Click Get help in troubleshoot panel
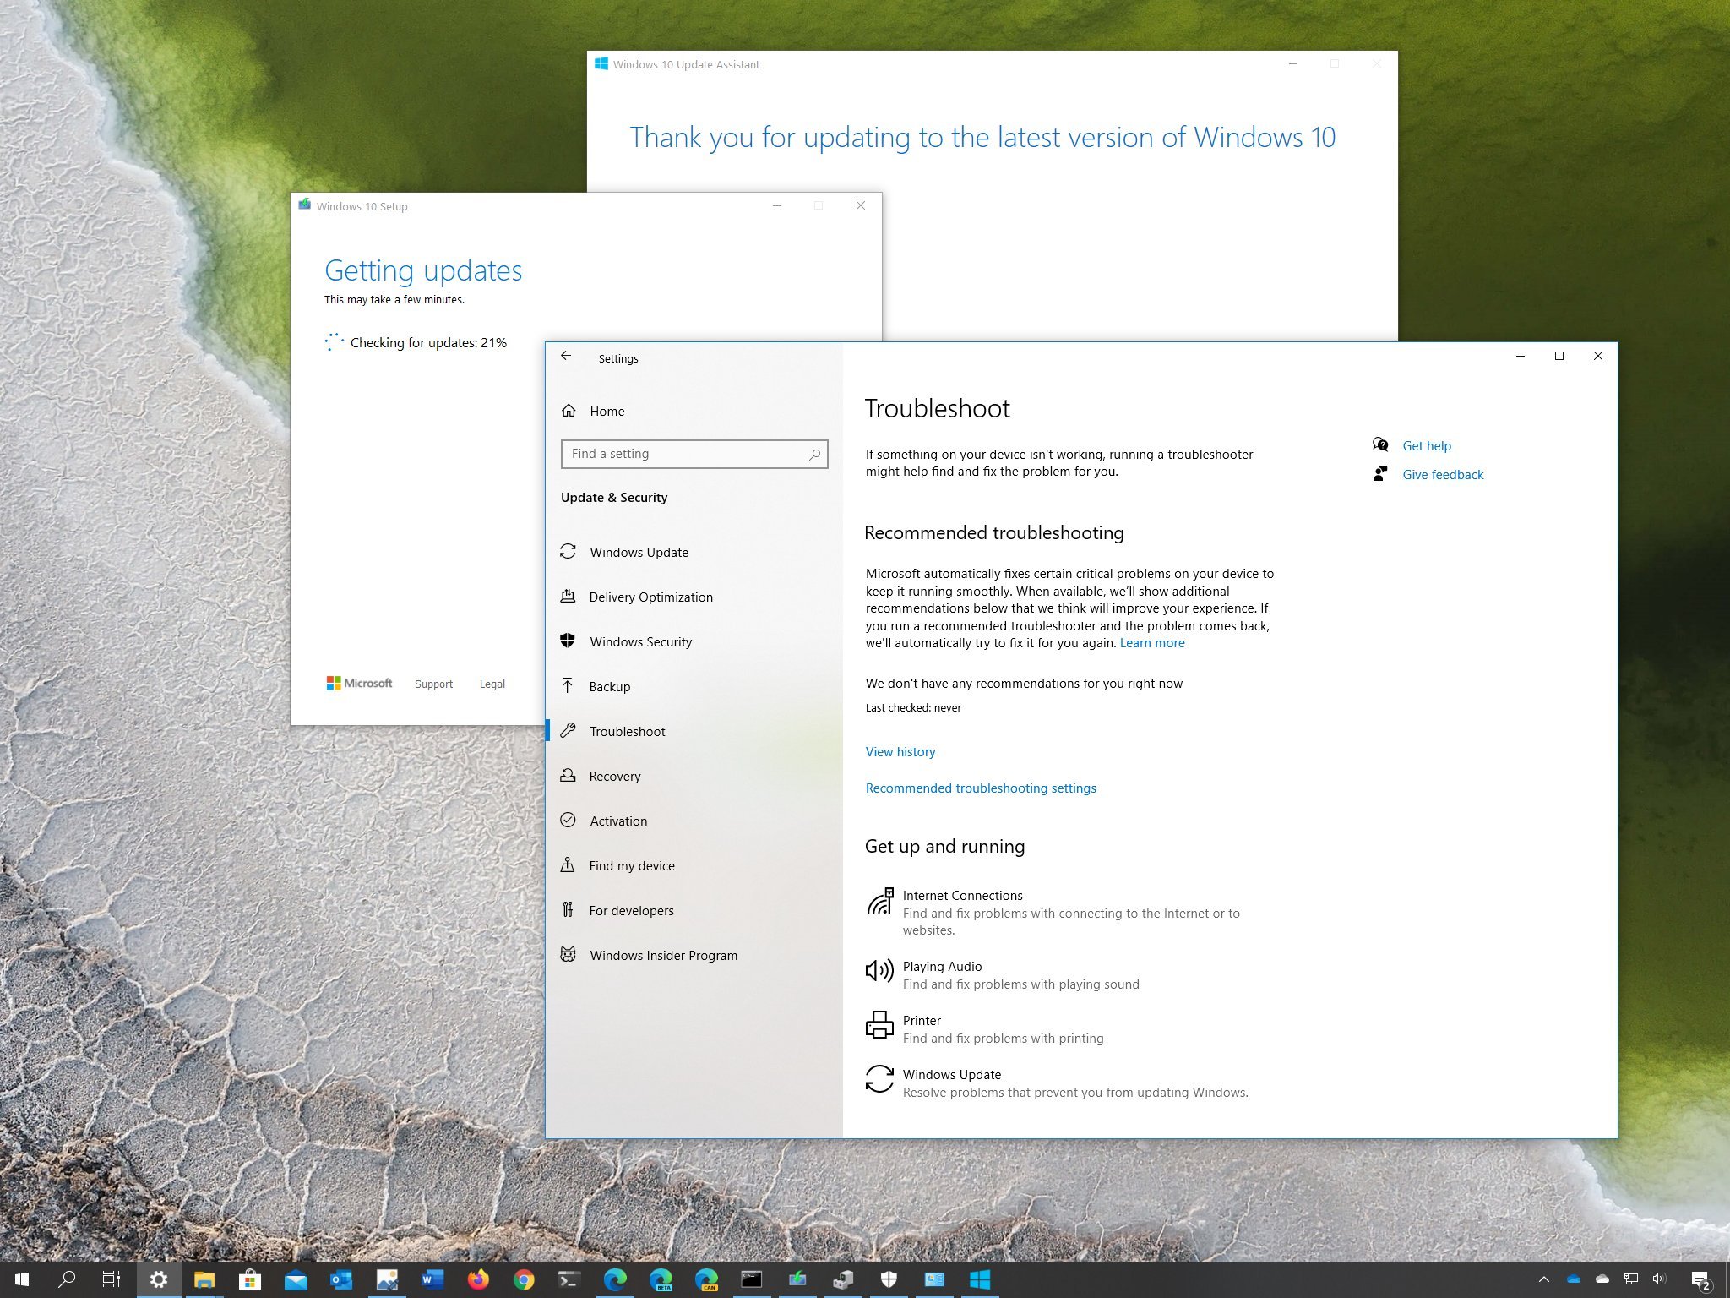The width and height of the screenshot is (1730, 1298). [1426, 444]
